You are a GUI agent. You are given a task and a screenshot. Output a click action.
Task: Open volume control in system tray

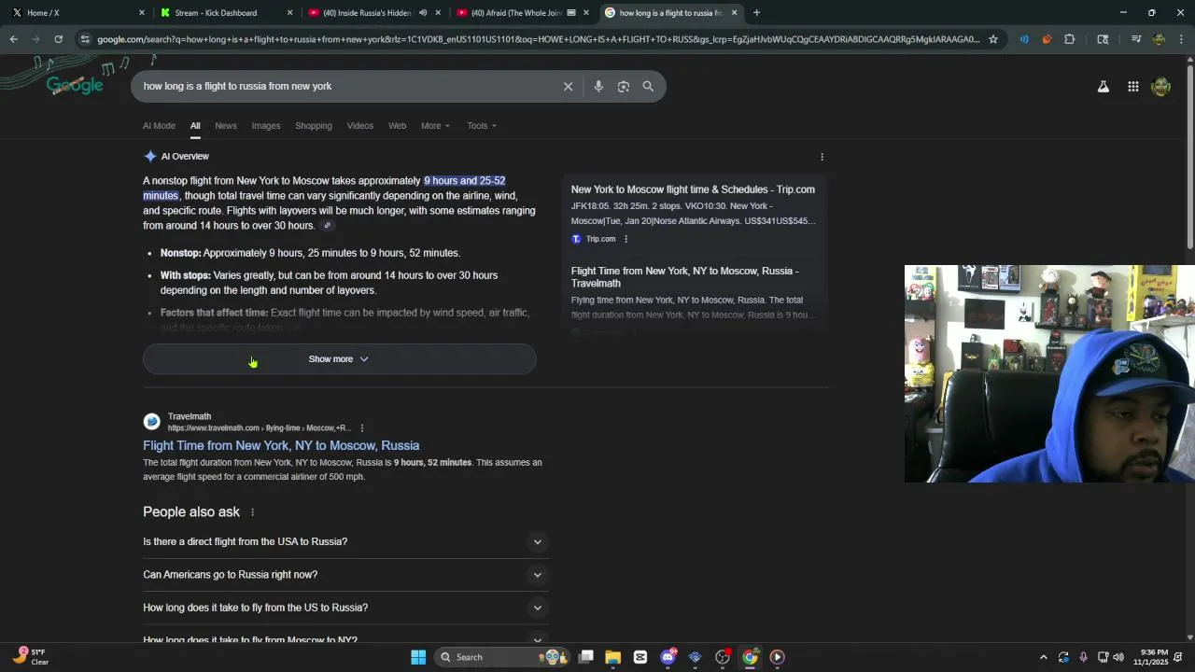1118,657
